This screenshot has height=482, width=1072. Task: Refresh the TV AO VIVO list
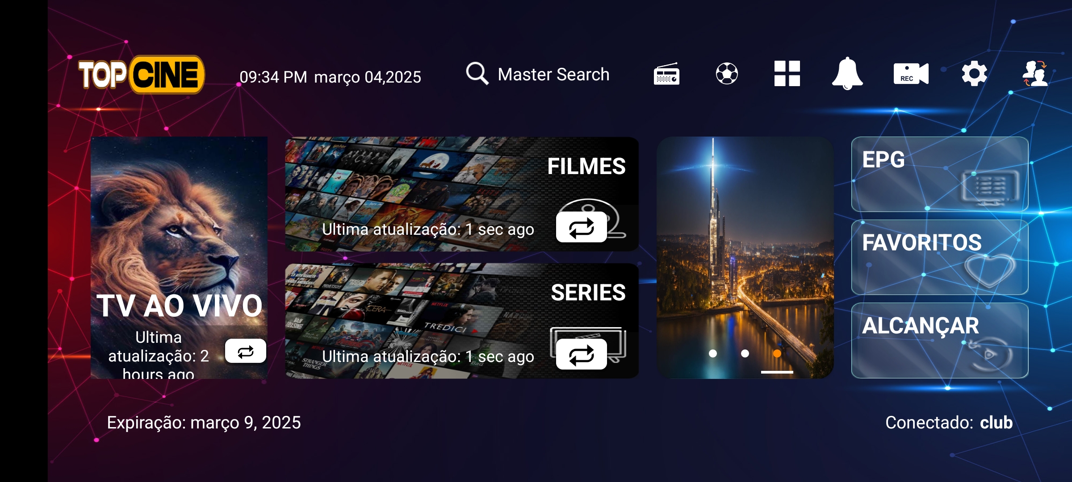(x=245, y=351)
